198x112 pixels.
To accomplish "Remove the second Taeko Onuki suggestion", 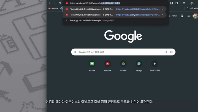I will (163, 15).
